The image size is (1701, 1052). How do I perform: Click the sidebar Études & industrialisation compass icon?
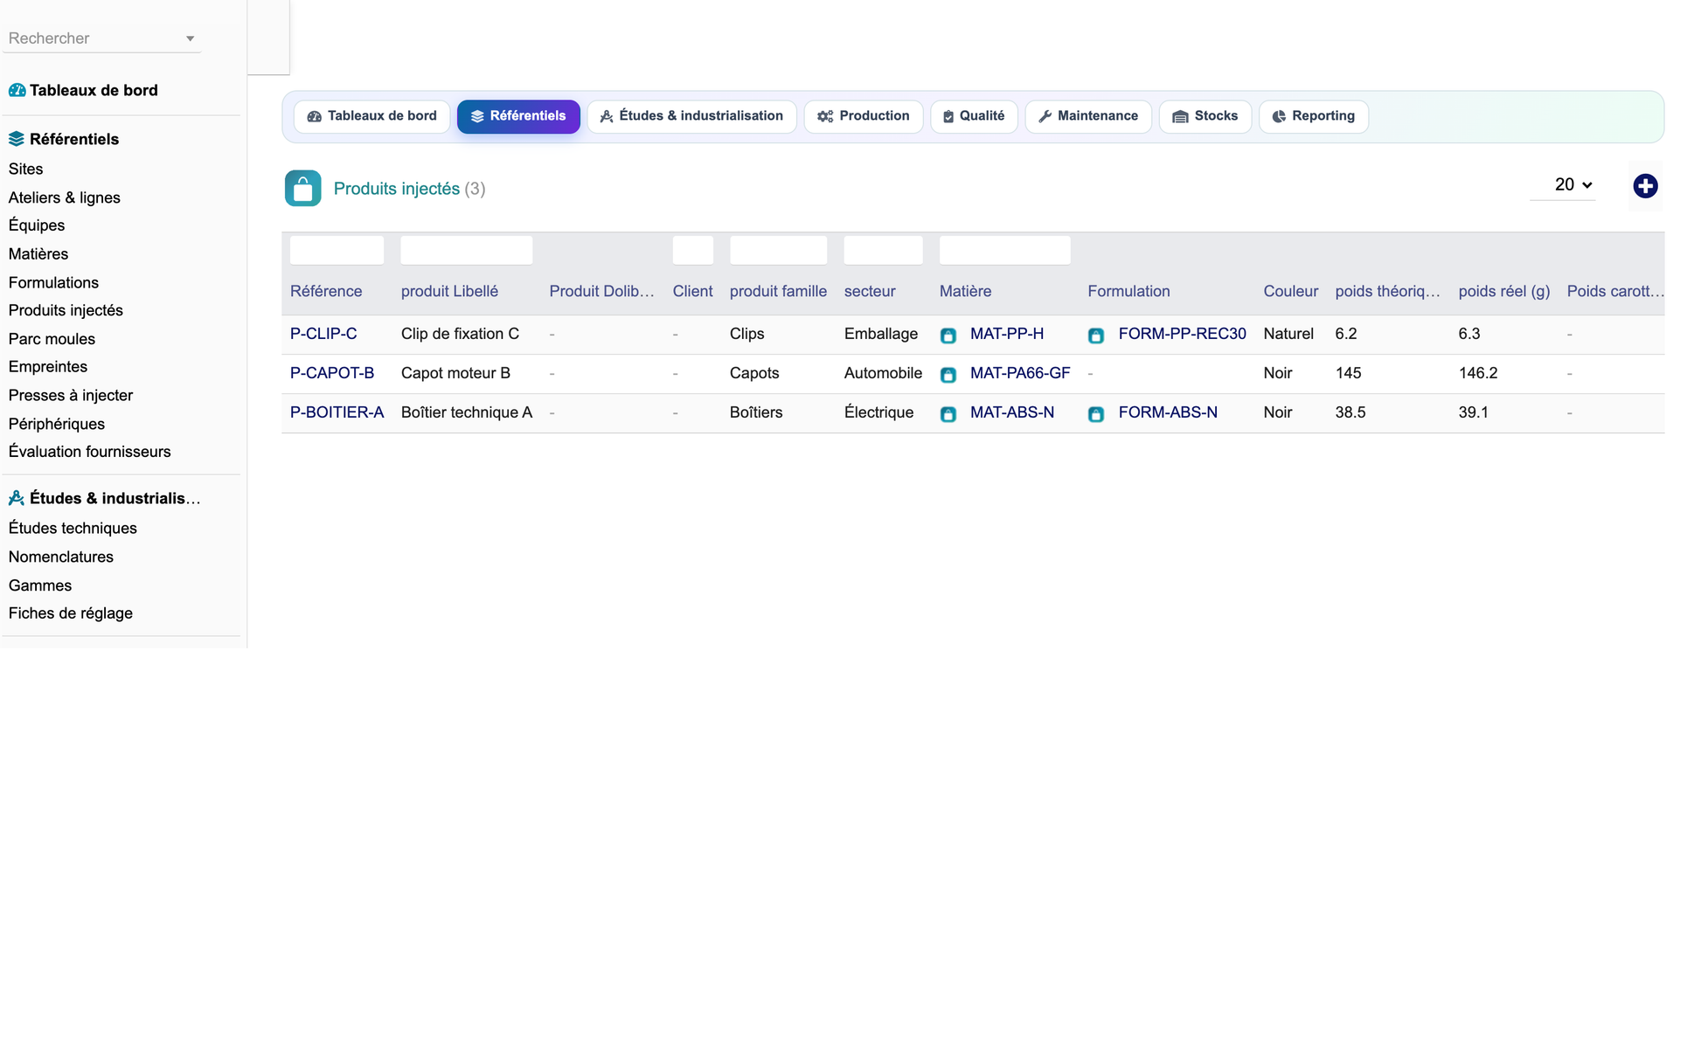coord(17,498)
